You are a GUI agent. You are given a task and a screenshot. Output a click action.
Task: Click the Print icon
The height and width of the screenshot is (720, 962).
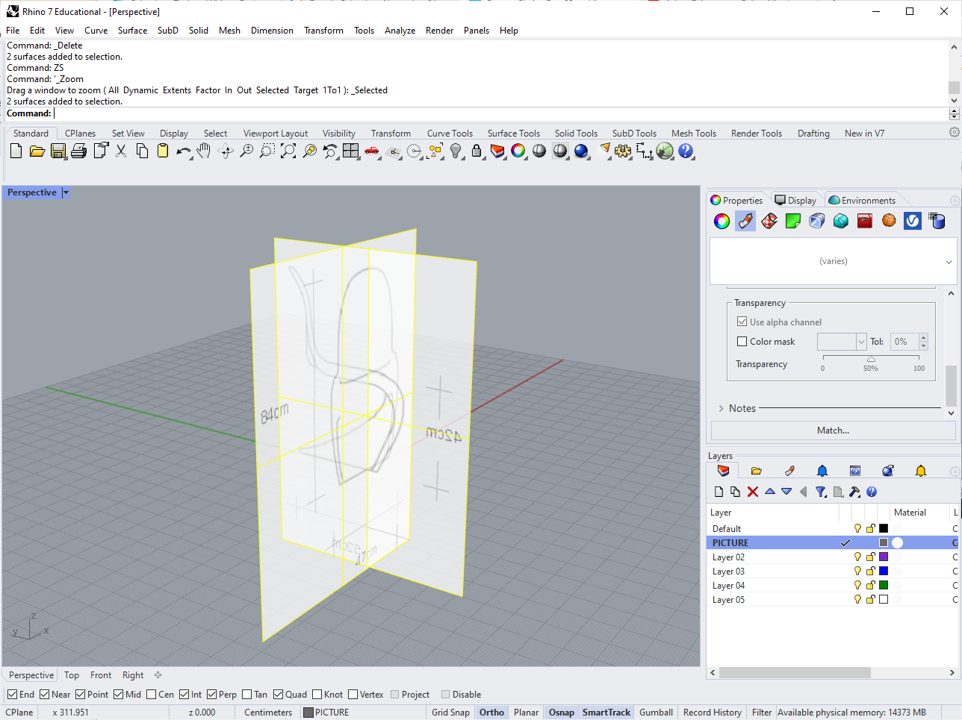point(79,151)
